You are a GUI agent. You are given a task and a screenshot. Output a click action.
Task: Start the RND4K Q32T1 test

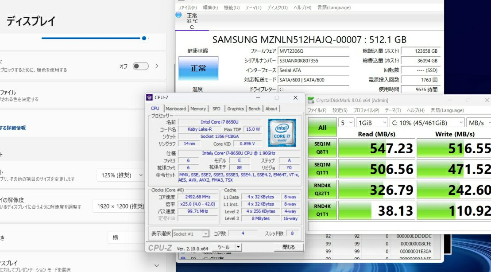click(x=322, y=190)
